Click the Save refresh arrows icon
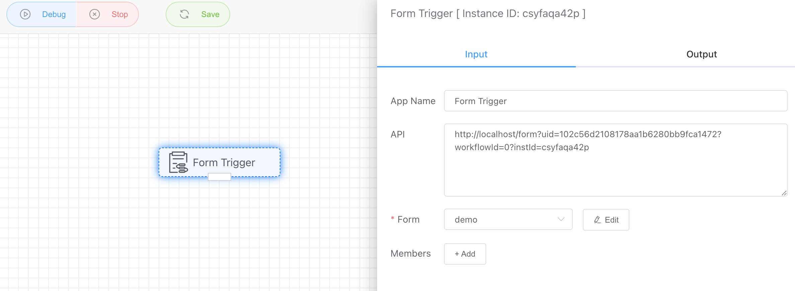 pyautogui.click(x=184, y=14)
